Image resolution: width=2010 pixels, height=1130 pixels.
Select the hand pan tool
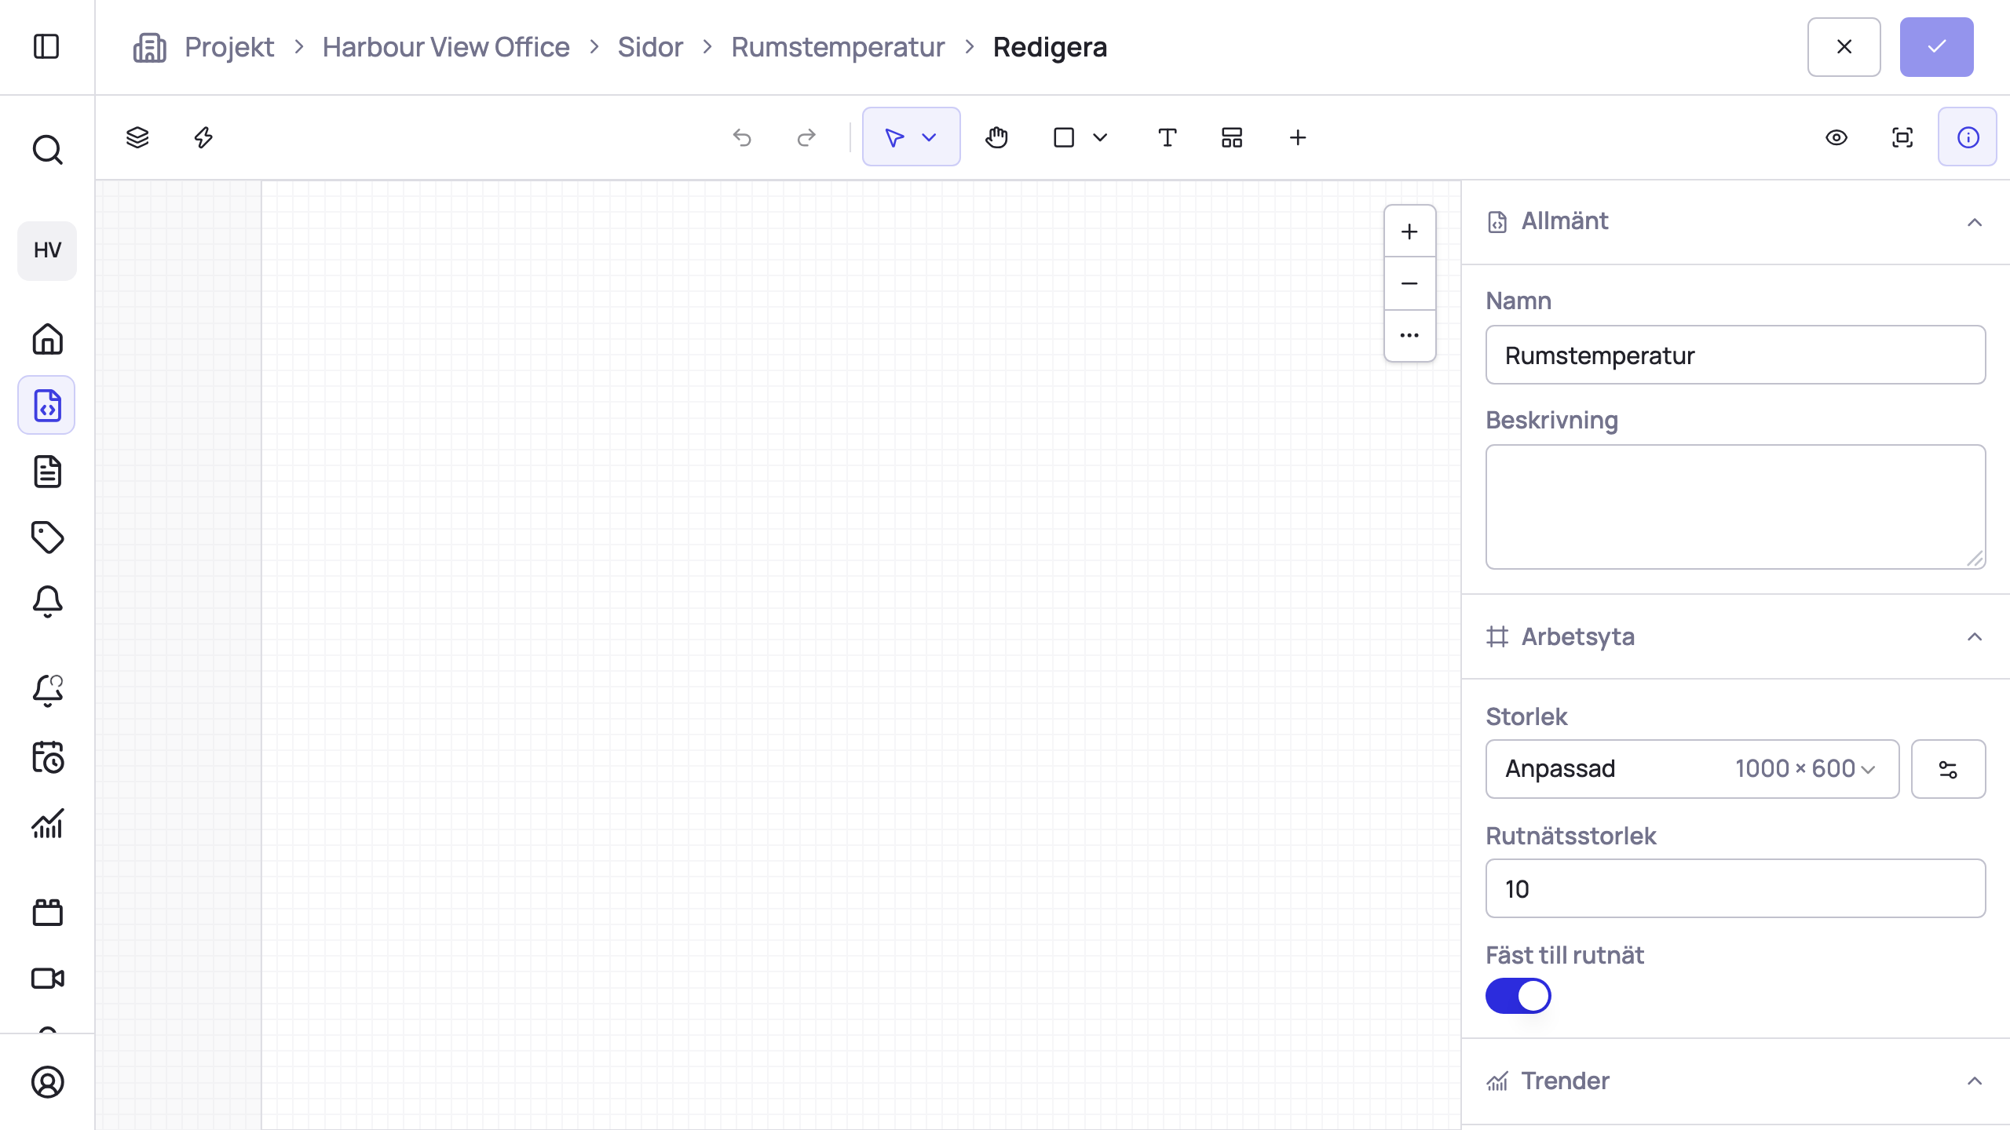point(996,137)
